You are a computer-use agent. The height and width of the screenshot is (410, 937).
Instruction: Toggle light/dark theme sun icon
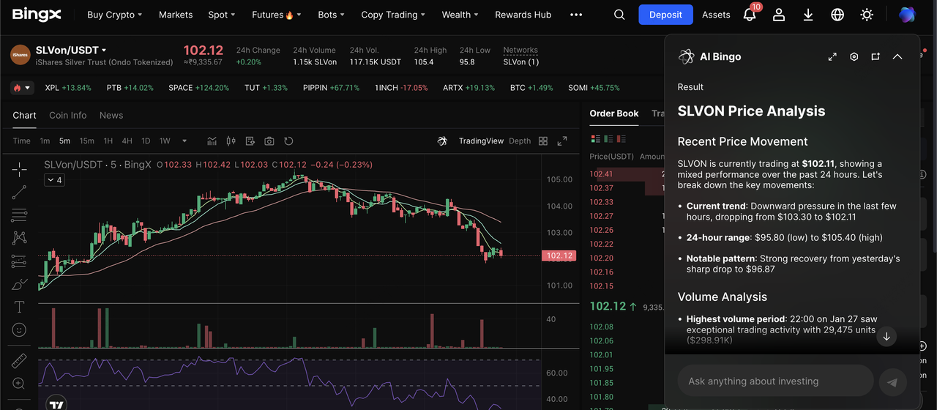tap(867, 15)
